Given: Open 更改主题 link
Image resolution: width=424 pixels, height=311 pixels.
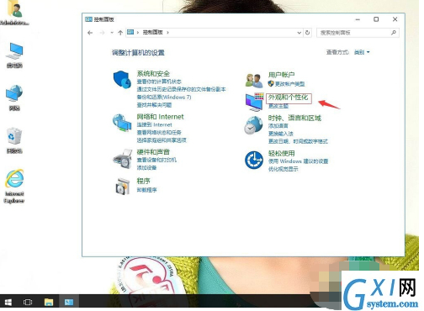Looking at the screenshot, I should click(278, 106).
